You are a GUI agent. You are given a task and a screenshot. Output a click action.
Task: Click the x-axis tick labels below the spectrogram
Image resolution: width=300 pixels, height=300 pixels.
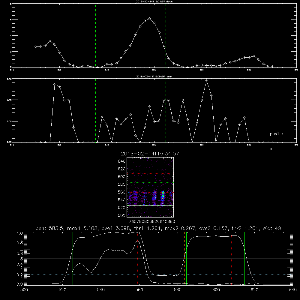(x=152, y=221)
